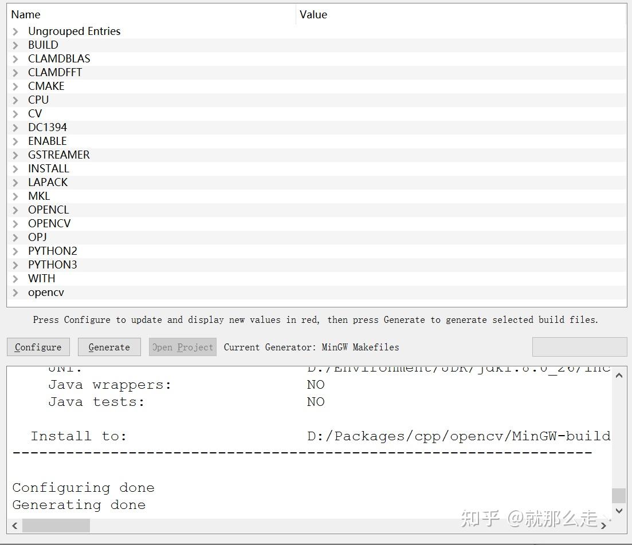Expand the DC1394 group
This screenshot has width=632, height=545.
click(x=15, y=127)
